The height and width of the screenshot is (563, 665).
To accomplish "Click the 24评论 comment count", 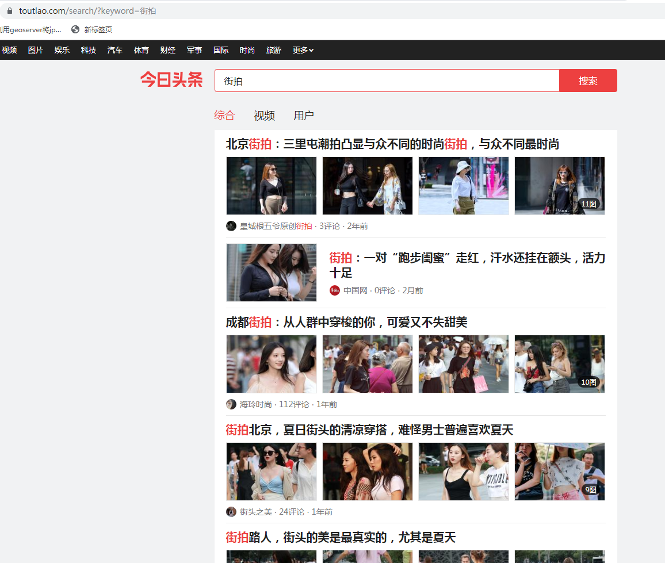I will pos(291,512).
